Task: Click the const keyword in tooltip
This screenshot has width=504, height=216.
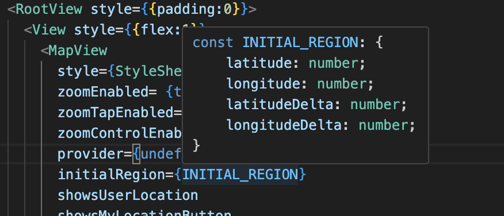Action: [213, 43]
